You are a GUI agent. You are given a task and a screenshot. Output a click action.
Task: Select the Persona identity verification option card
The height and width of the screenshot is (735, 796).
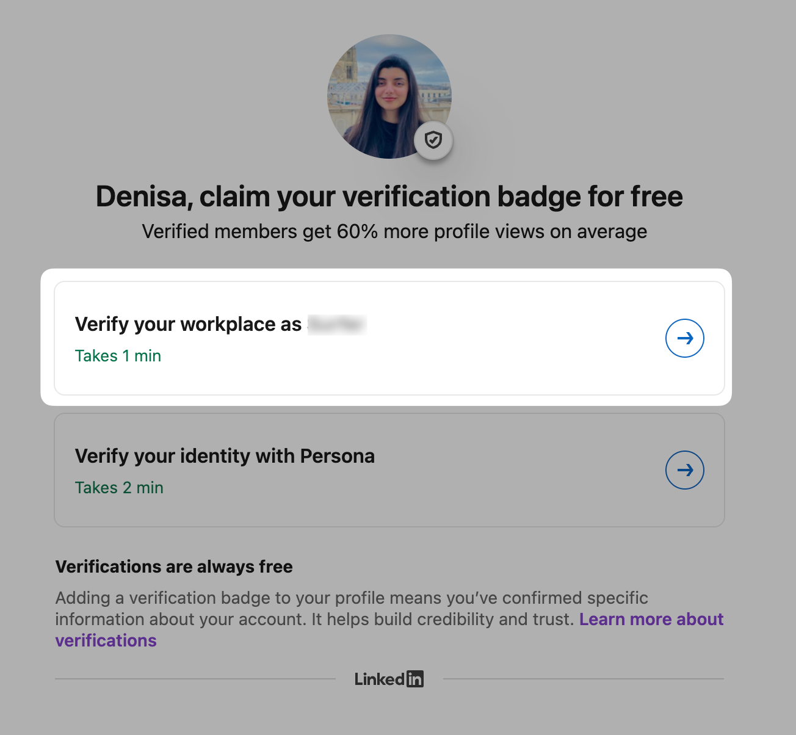click(389, 470)
